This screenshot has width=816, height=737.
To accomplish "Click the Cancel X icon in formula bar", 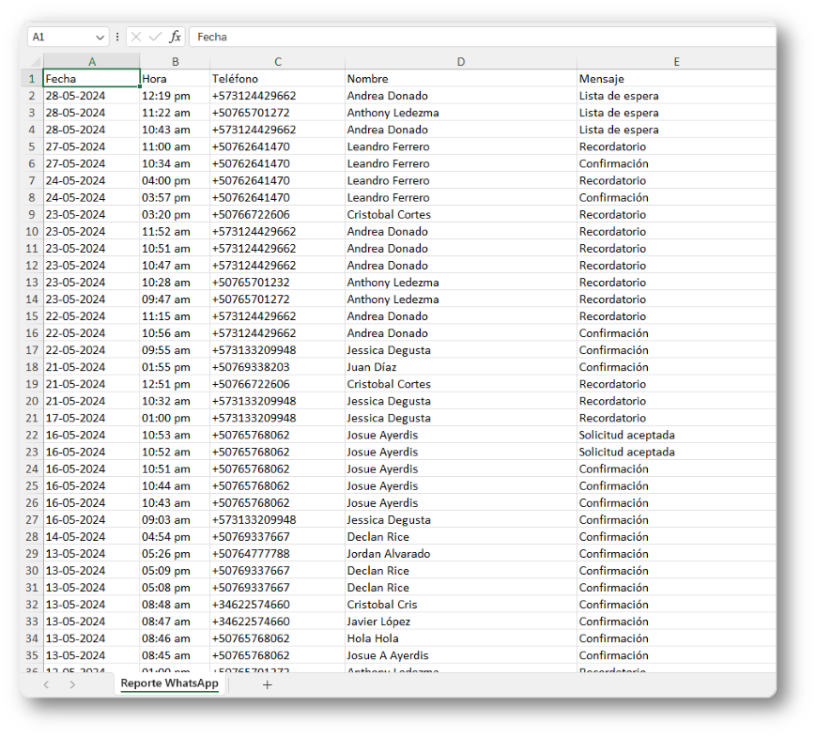I will (x=136, y=37).
